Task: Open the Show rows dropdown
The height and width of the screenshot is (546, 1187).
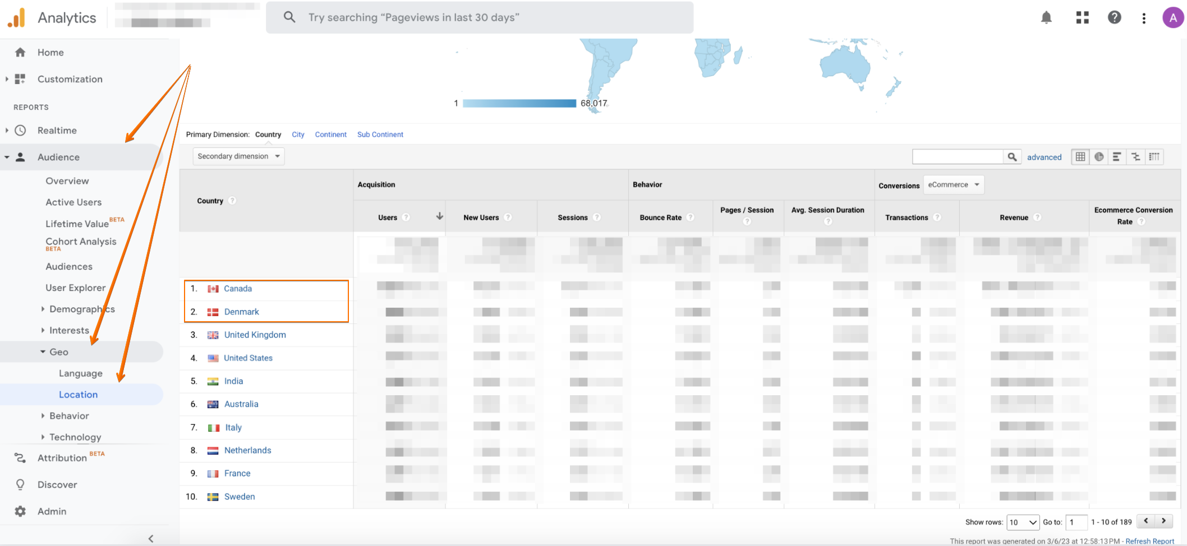Action: click(1023, 522)
